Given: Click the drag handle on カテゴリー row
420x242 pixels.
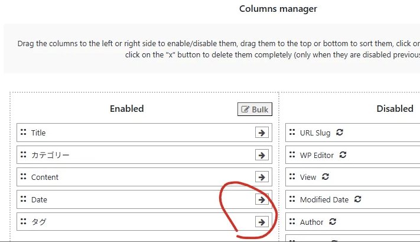Looking at the screenshot, I should [23, 155].
